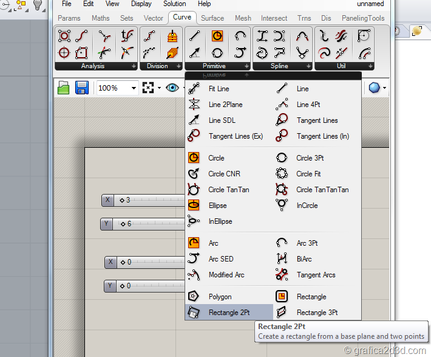Screen dimensions: 431x357
Task: Click the InCircle component
Action: coord(307,206)
